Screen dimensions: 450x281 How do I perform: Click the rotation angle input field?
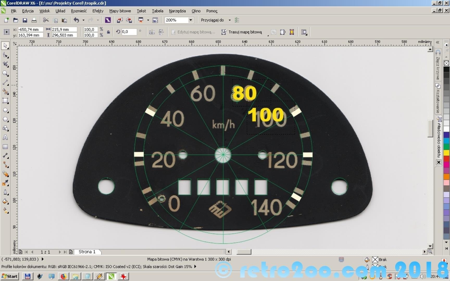[x=129, y=32]
